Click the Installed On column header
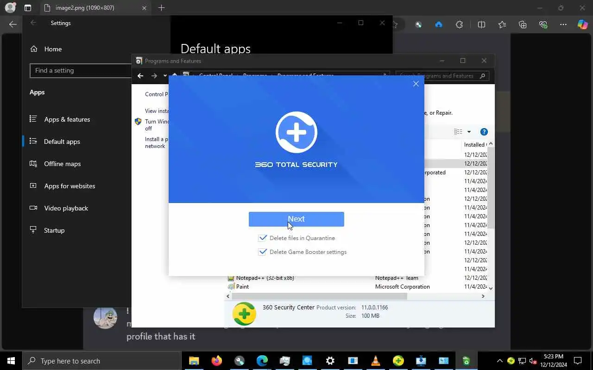The height and width of the screenshot is (370, 593). pos(475,145)
